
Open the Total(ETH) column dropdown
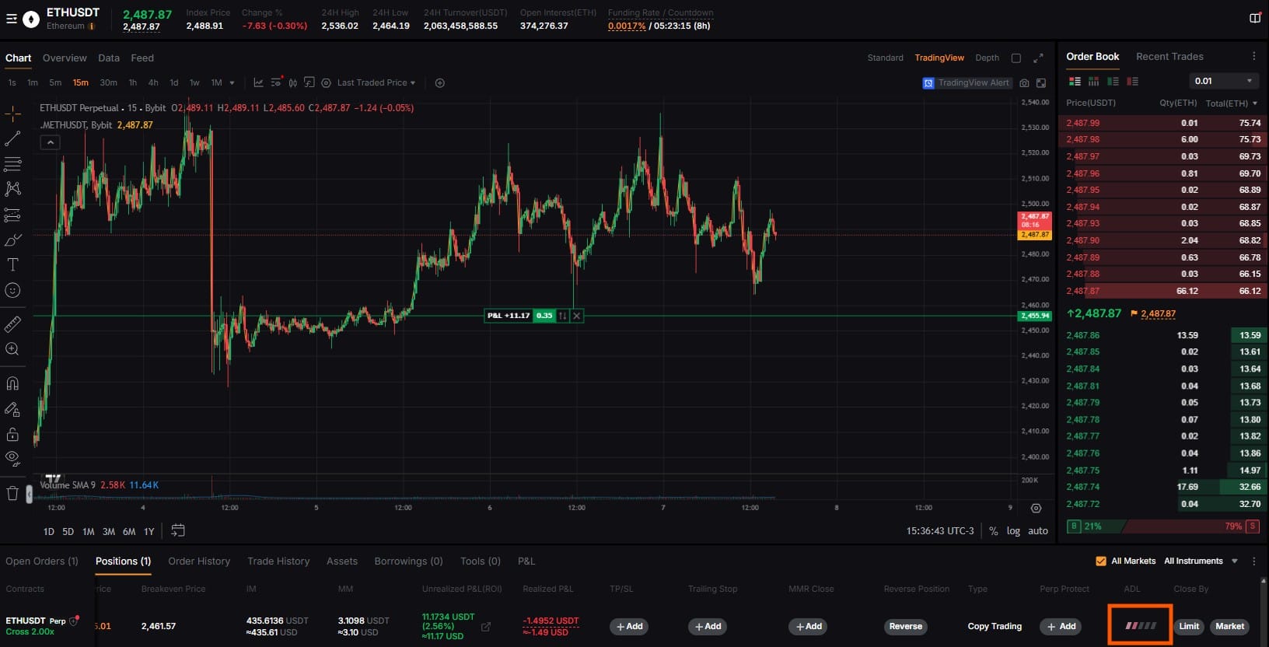pos(1232,103)
